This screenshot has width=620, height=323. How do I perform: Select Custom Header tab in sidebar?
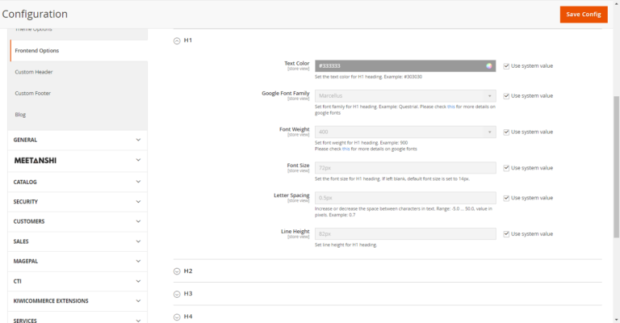(x=34, y=72)
